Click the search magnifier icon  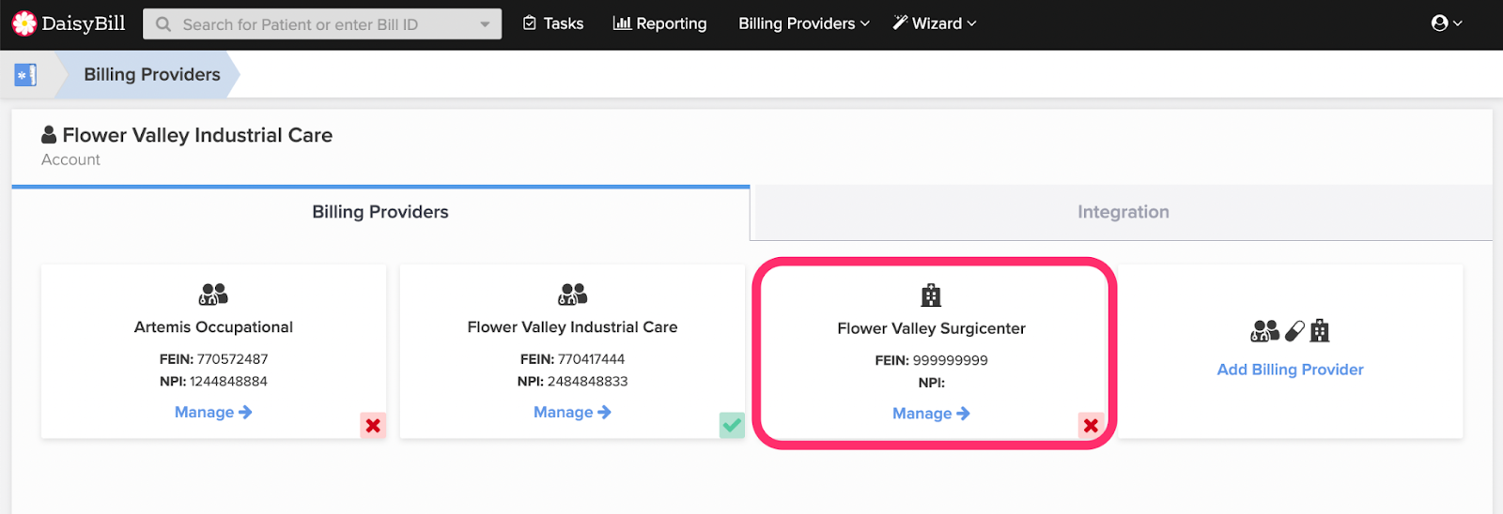(163, 24)
